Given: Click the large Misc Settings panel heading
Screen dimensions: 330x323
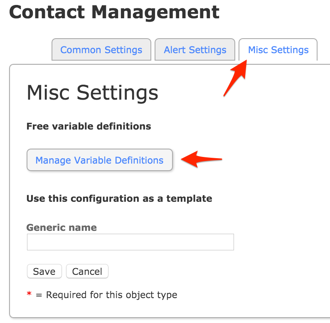Looking at the screenshot, I should [x=92, y=93].
